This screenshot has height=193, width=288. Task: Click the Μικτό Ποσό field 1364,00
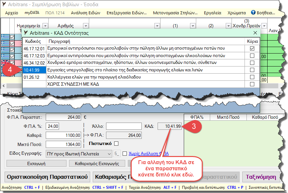pyautogui.click(x=63, y=144)
